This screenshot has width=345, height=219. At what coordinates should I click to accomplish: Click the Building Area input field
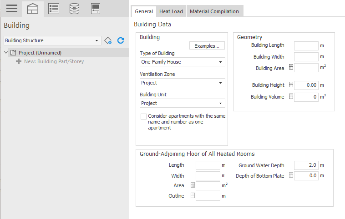tap(306, 68)
